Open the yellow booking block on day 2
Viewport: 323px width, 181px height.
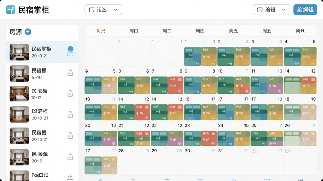pos(242,57)
